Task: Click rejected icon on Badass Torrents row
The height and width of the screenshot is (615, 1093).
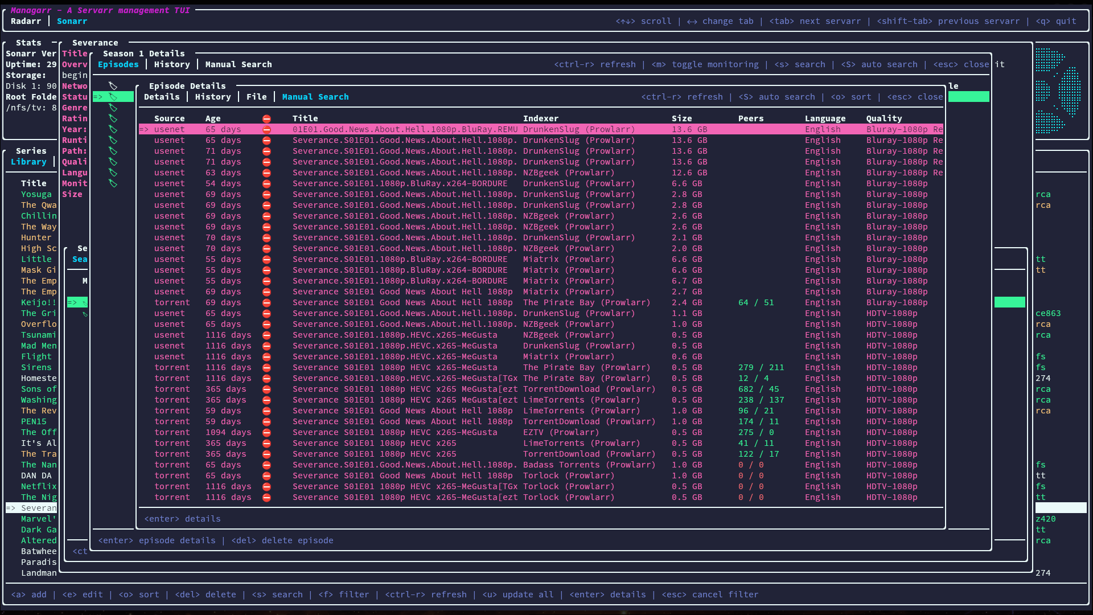Action: [266, 465]
